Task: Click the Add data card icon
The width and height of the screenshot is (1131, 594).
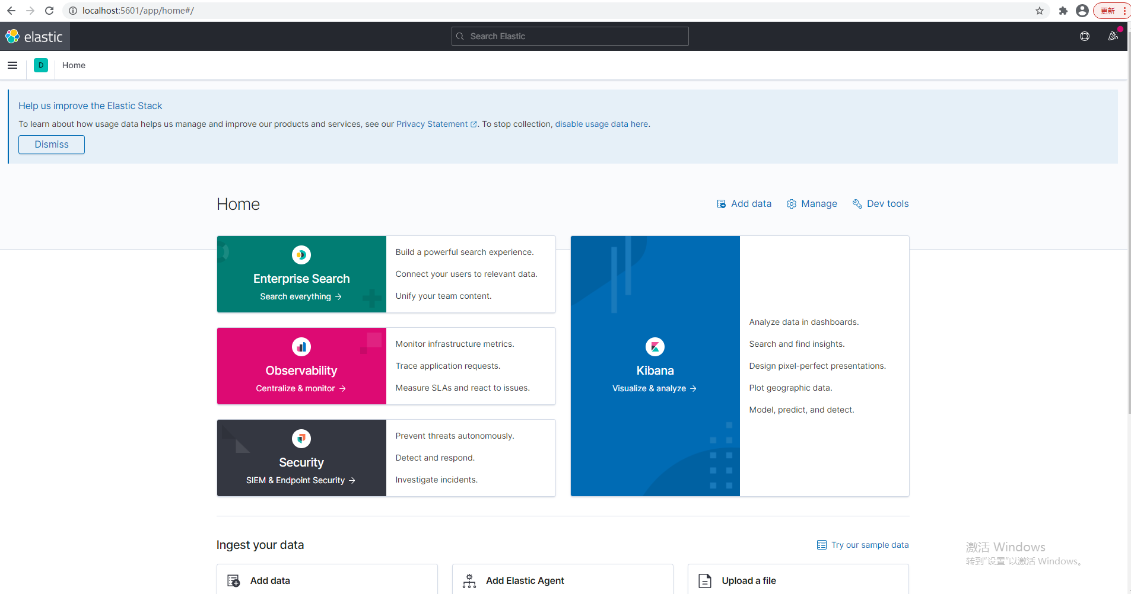Action: click(x=234, y=581)
